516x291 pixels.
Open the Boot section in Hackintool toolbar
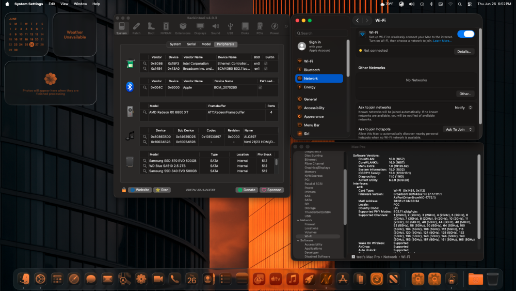(151, 28)
